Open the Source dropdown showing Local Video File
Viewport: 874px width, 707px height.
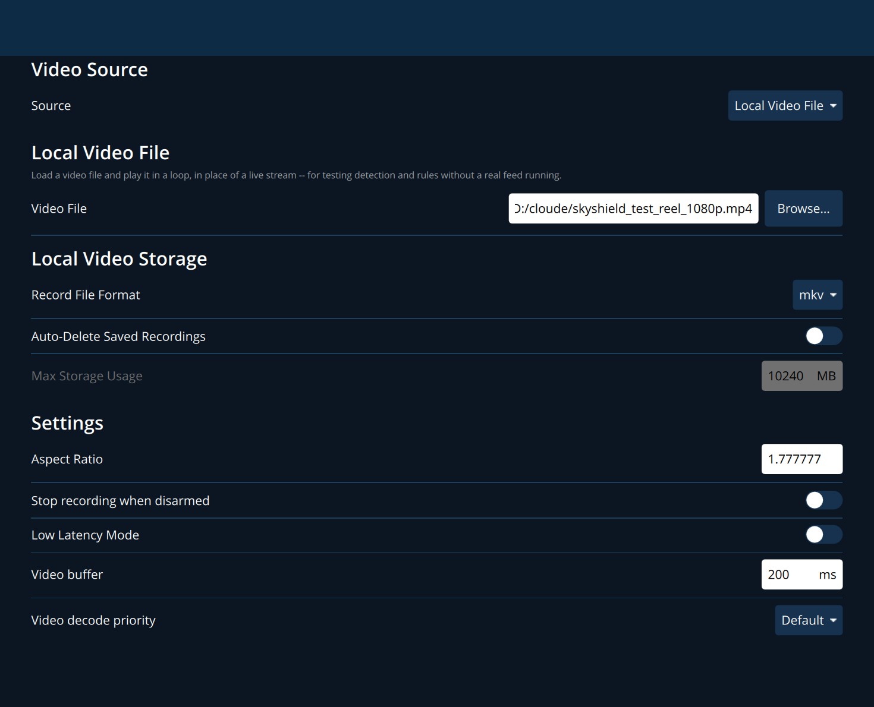(785, 106)
